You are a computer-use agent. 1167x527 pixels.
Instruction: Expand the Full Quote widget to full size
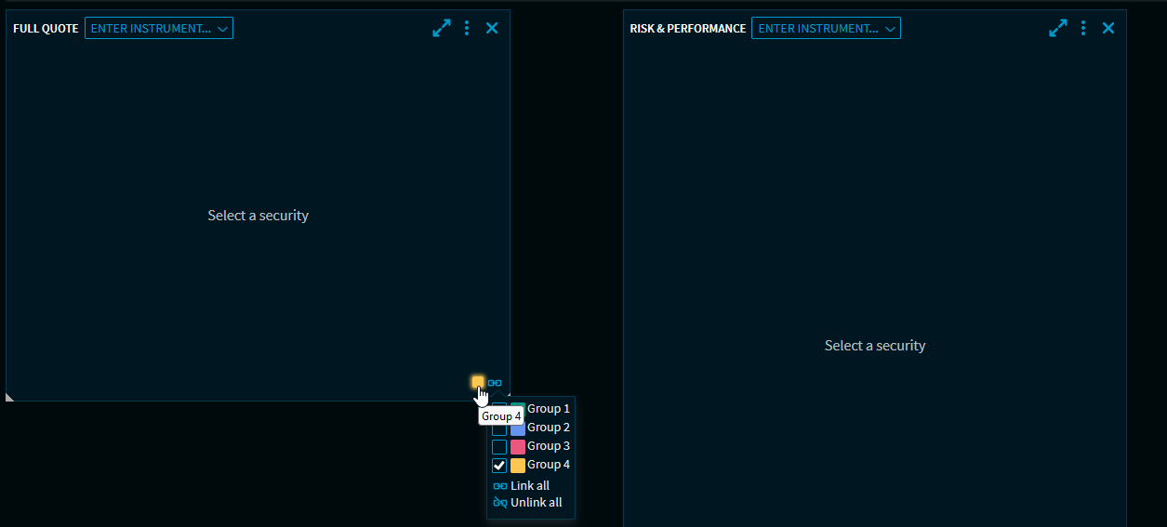pyautogui.click(x=442, y=29)
